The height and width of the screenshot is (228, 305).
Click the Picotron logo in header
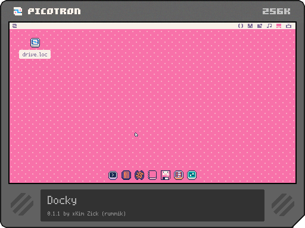point(18,11)
